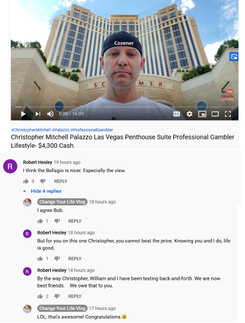
Task: Click the blue picture-in-picture overlay icon
Action: point(234,56)
